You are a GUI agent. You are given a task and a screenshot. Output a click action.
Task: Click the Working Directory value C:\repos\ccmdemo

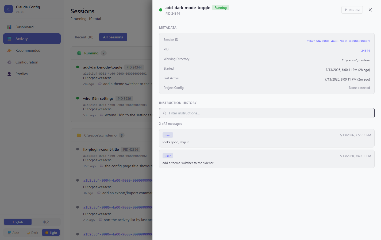[x=356, y=60]
